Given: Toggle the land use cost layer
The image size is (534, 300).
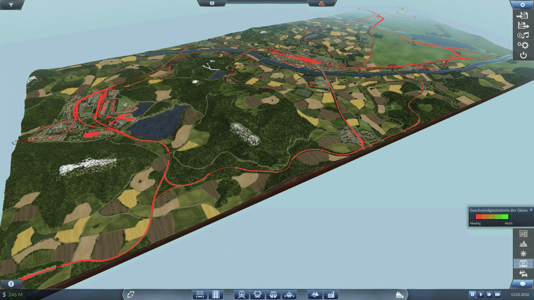Looking at the screenshot, I should coord(523,234).
